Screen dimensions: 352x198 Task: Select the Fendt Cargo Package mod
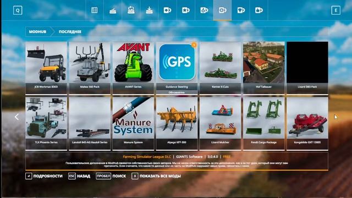tap(264, 123)
